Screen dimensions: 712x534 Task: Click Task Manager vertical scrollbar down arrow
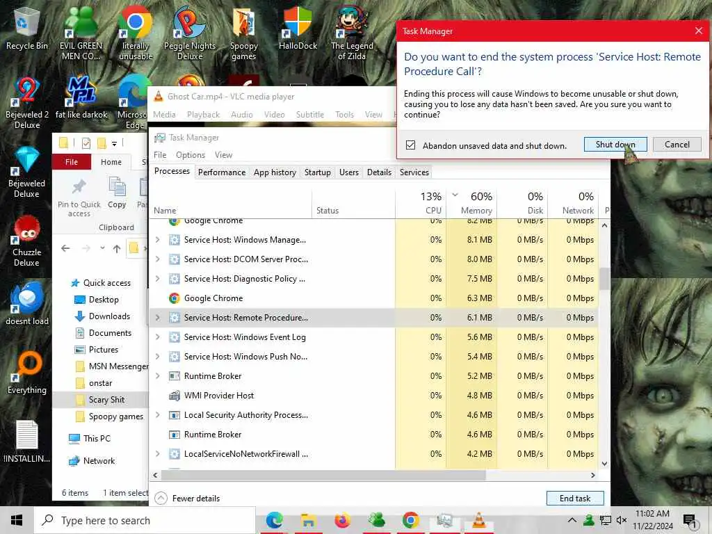(x=604, y=464)
